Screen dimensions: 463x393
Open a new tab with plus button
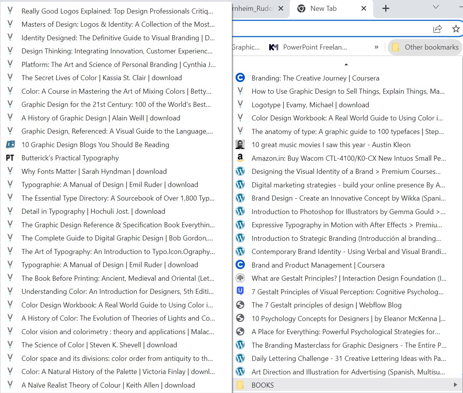(x=386, y=9)
